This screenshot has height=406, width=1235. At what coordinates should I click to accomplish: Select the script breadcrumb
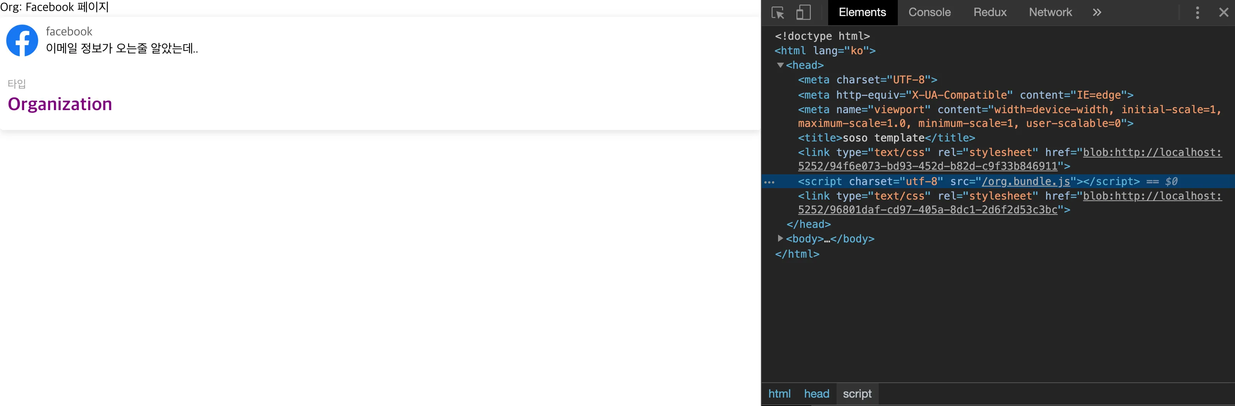coord(857,393)
